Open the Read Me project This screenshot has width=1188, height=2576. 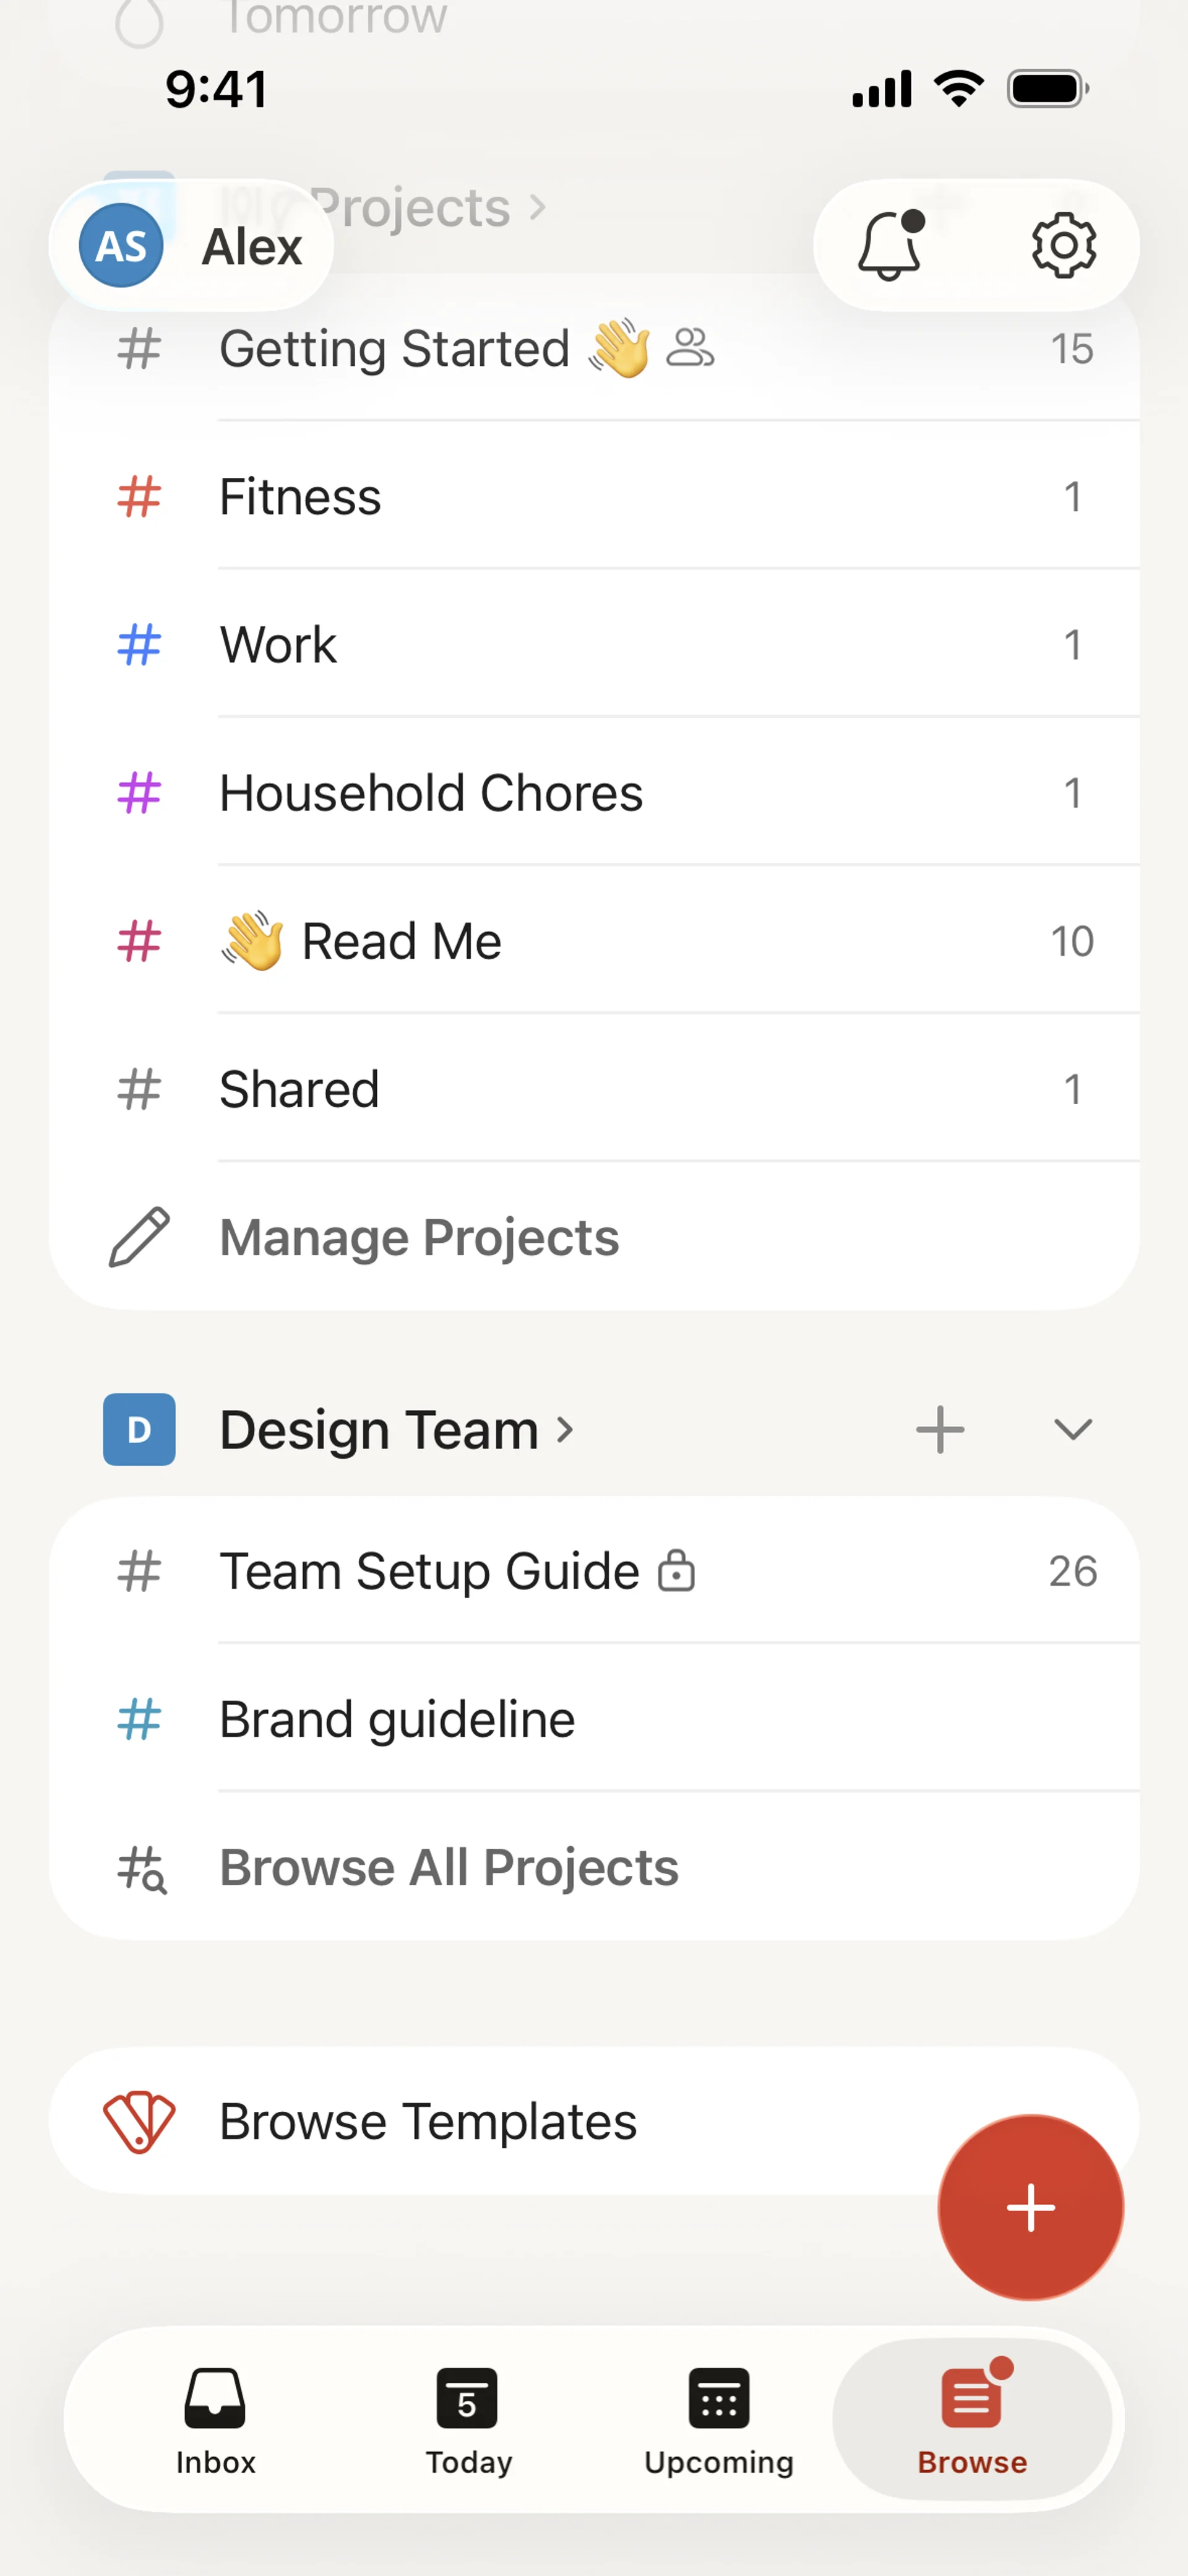coord(400,941)
